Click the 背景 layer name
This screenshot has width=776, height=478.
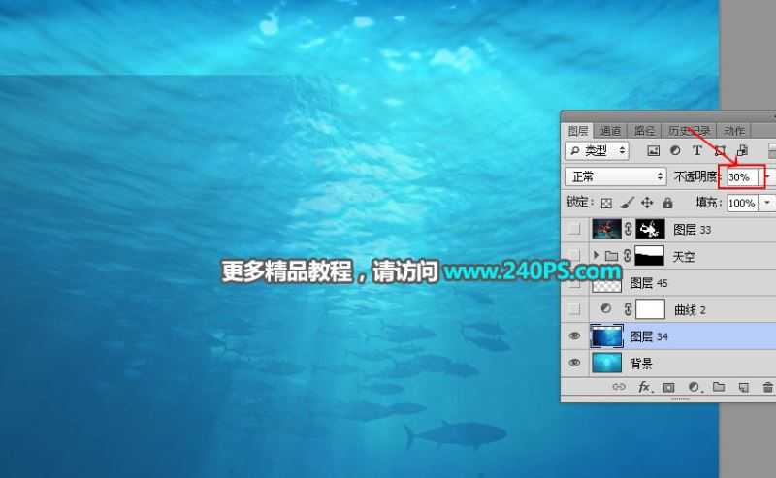coord(641,364)
